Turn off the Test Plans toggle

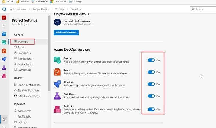tap(151, 96)
